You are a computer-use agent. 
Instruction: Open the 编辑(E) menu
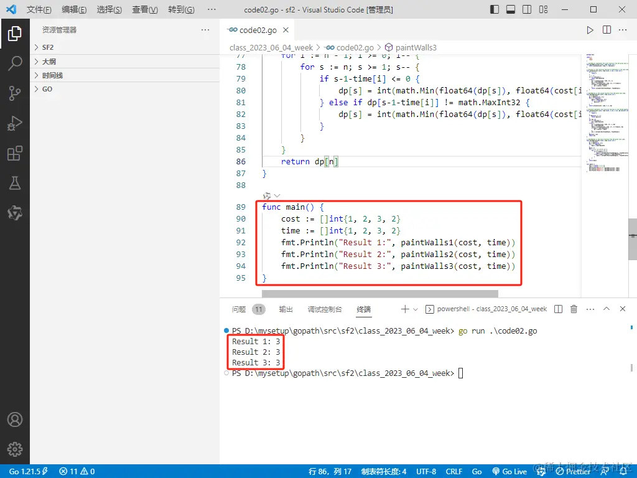pyautogui.click(x=74, y=9)
